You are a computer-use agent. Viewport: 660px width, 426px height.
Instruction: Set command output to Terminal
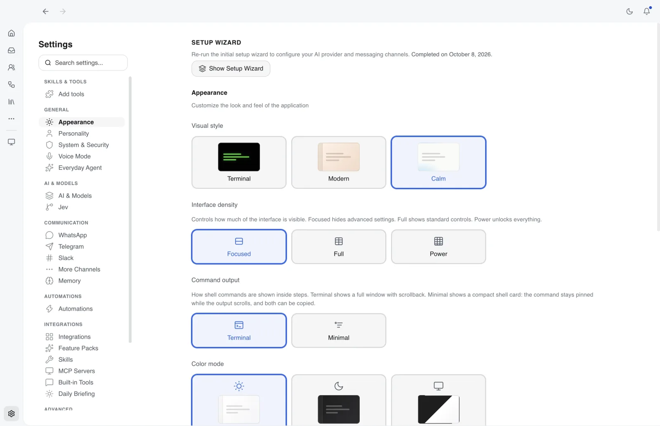click(239, 330)
